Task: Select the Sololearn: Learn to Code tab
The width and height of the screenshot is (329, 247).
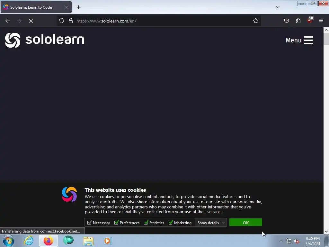Action: [36, 7]
